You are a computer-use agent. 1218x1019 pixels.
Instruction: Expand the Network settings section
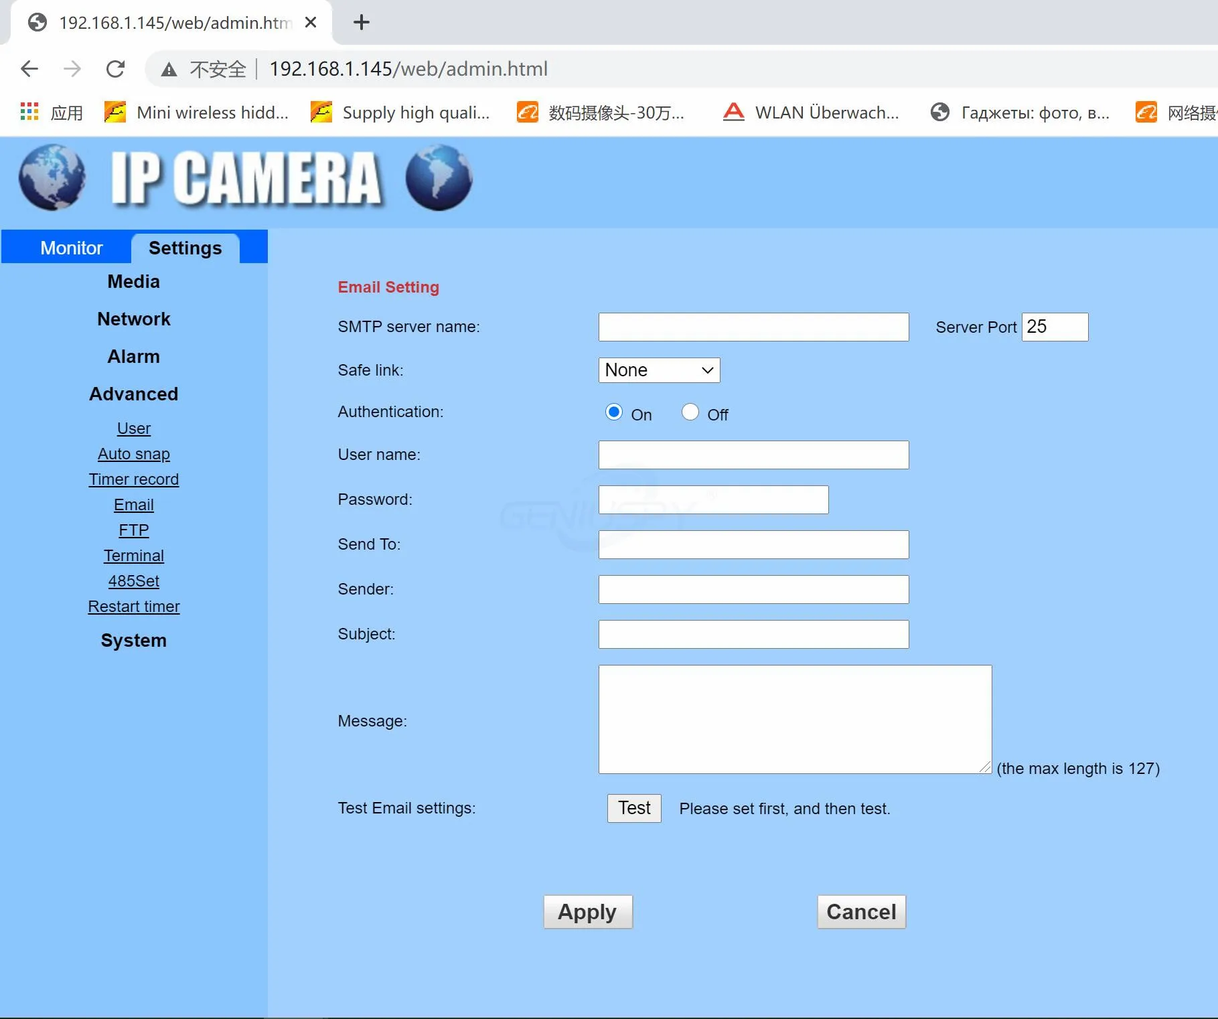point(134,319)
